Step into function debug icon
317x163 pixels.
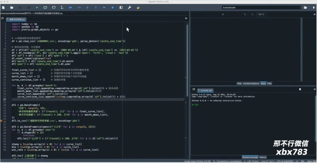[x=87, y=7]
